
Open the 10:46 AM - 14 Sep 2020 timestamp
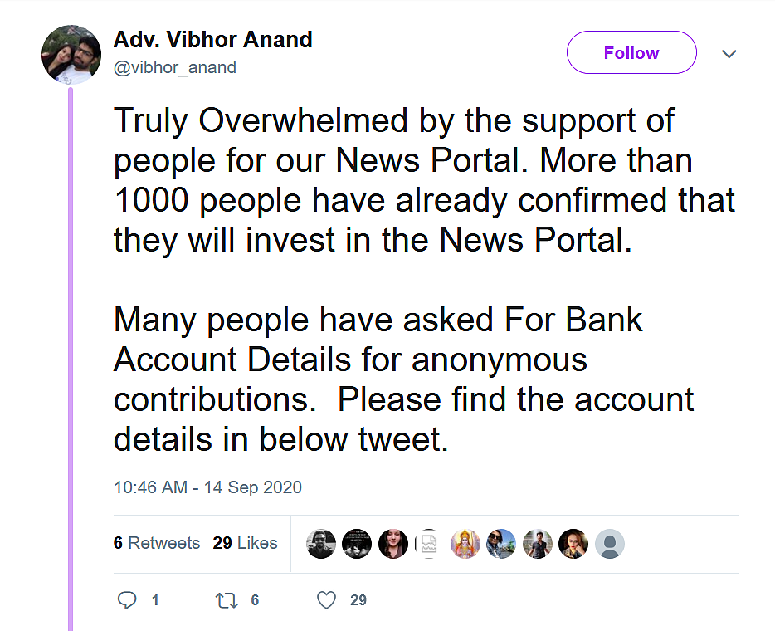pyautogui.click(x=207, y=487)
